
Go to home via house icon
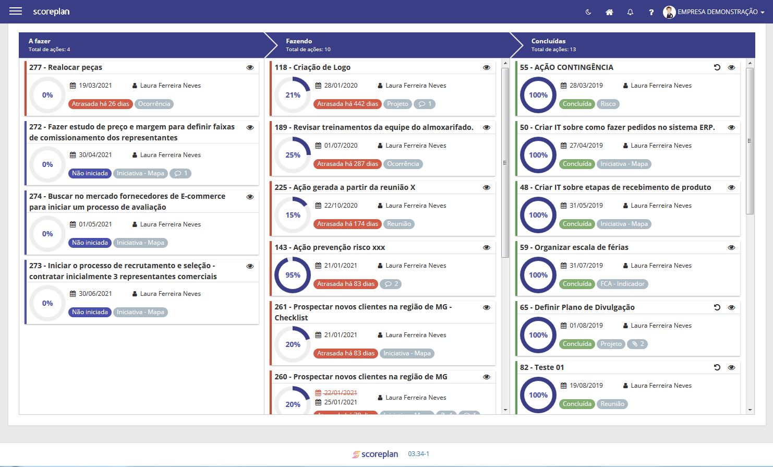pyautogui.click(x=609, y=12)
